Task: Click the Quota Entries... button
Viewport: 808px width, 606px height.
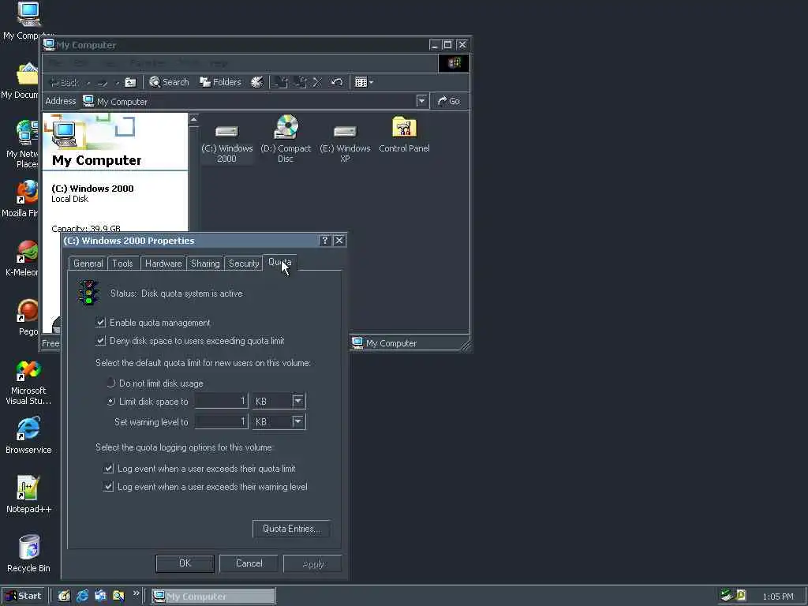Action: pos(292,529)
